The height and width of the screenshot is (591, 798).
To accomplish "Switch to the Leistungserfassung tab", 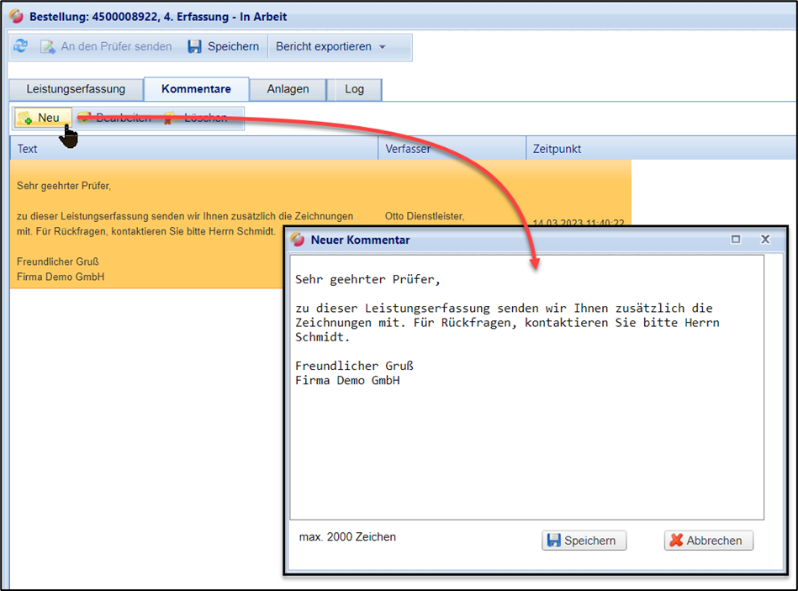I will (x=76, y=89).
